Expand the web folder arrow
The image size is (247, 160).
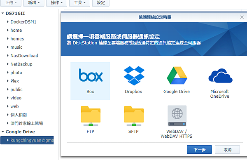tap(7, 106)
